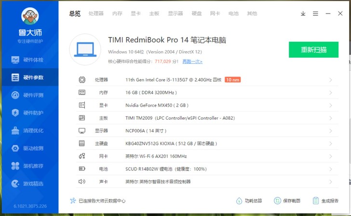The height and width of the screenshot is (216, 351).
Task: Click 生成报告 generate report button
Action: pos(325,201)
